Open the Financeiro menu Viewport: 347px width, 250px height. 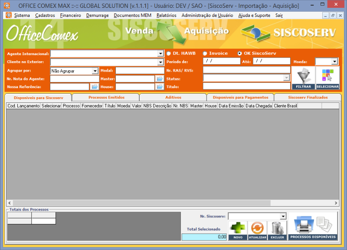coord(70,15)
